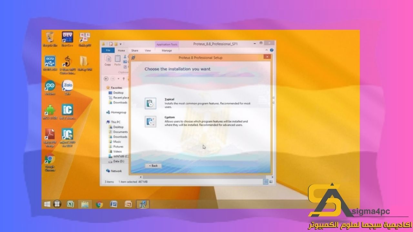The image size is (413, 232).
Task: Launch Google Chrome from the desktop
Action: pyautogui.click(x=50, y=163)
